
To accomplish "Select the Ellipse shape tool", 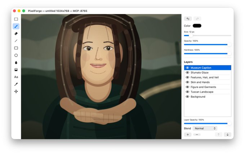I will (x=16, y=55).
